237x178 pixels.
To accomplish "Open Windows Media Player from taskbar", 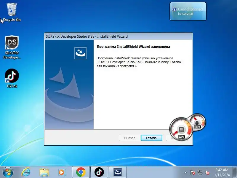I will pos(62,172).
